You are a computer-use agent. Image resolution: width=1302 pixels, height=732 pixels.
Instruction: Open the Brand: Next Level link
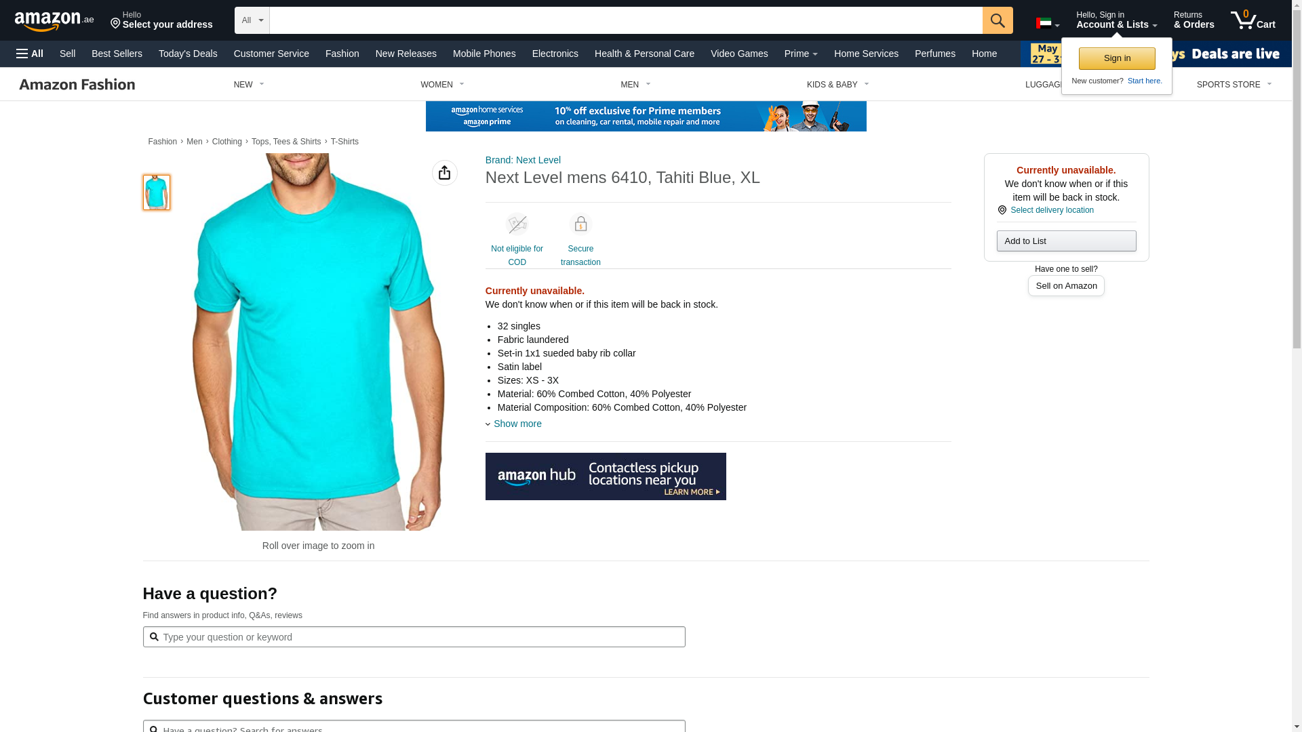[523, 160]
